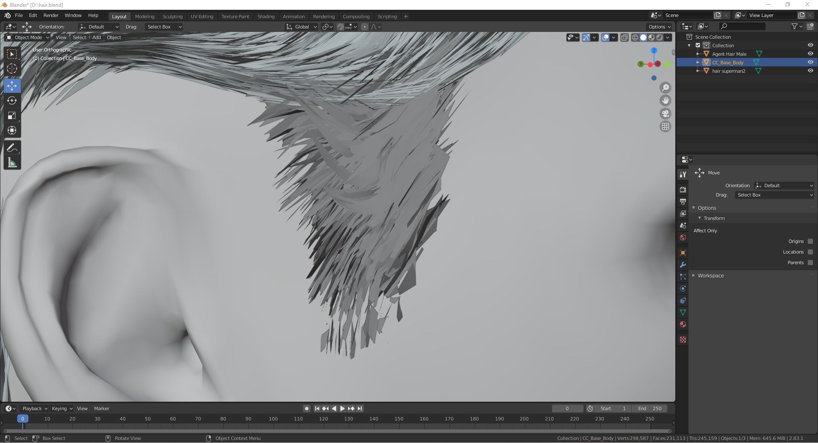This screenshot has width=818, height=443.
Task: Enable Affect Only Locations checkbox
Action: pyautogui.click(x=810, y=252)
